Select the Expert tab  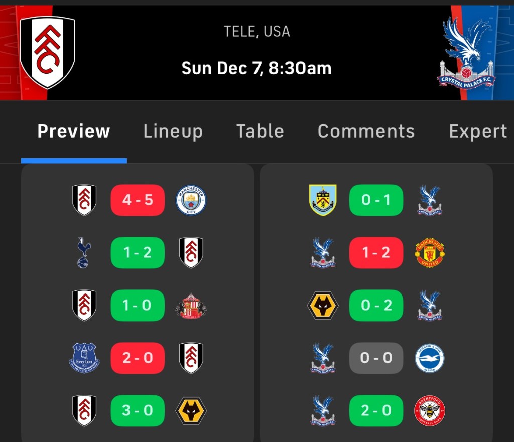pyautogui.click(x=478, y=131)
